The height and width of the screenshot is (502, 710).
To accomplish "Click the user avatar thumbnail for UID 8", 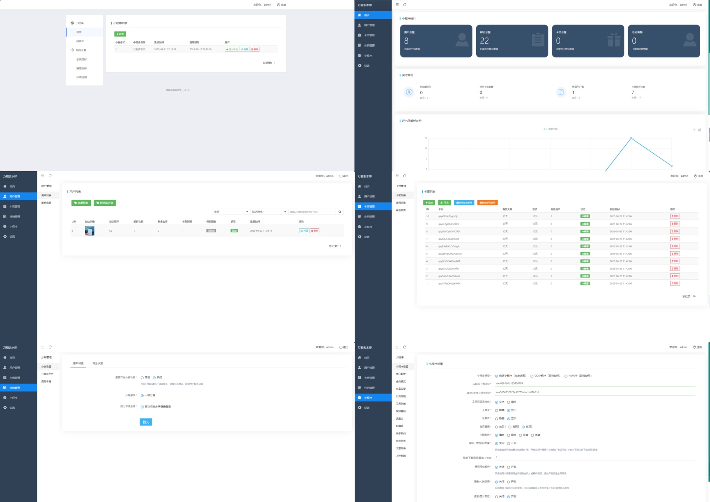I will (x=89, y=231).
